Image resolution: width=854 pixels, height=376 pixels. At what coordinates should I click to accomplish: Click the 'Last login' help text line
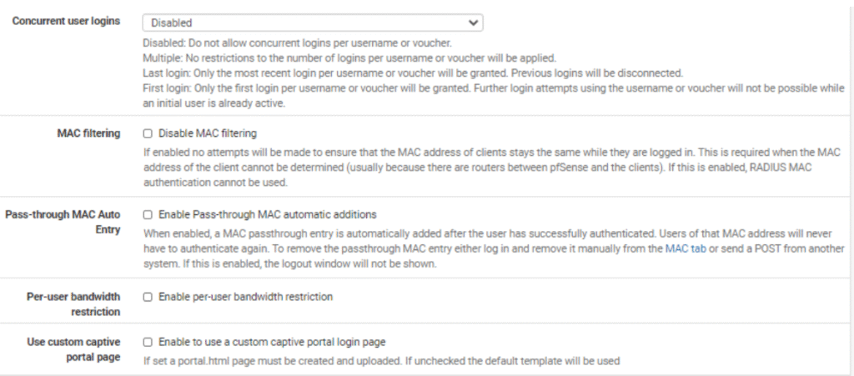coord(413,73)
